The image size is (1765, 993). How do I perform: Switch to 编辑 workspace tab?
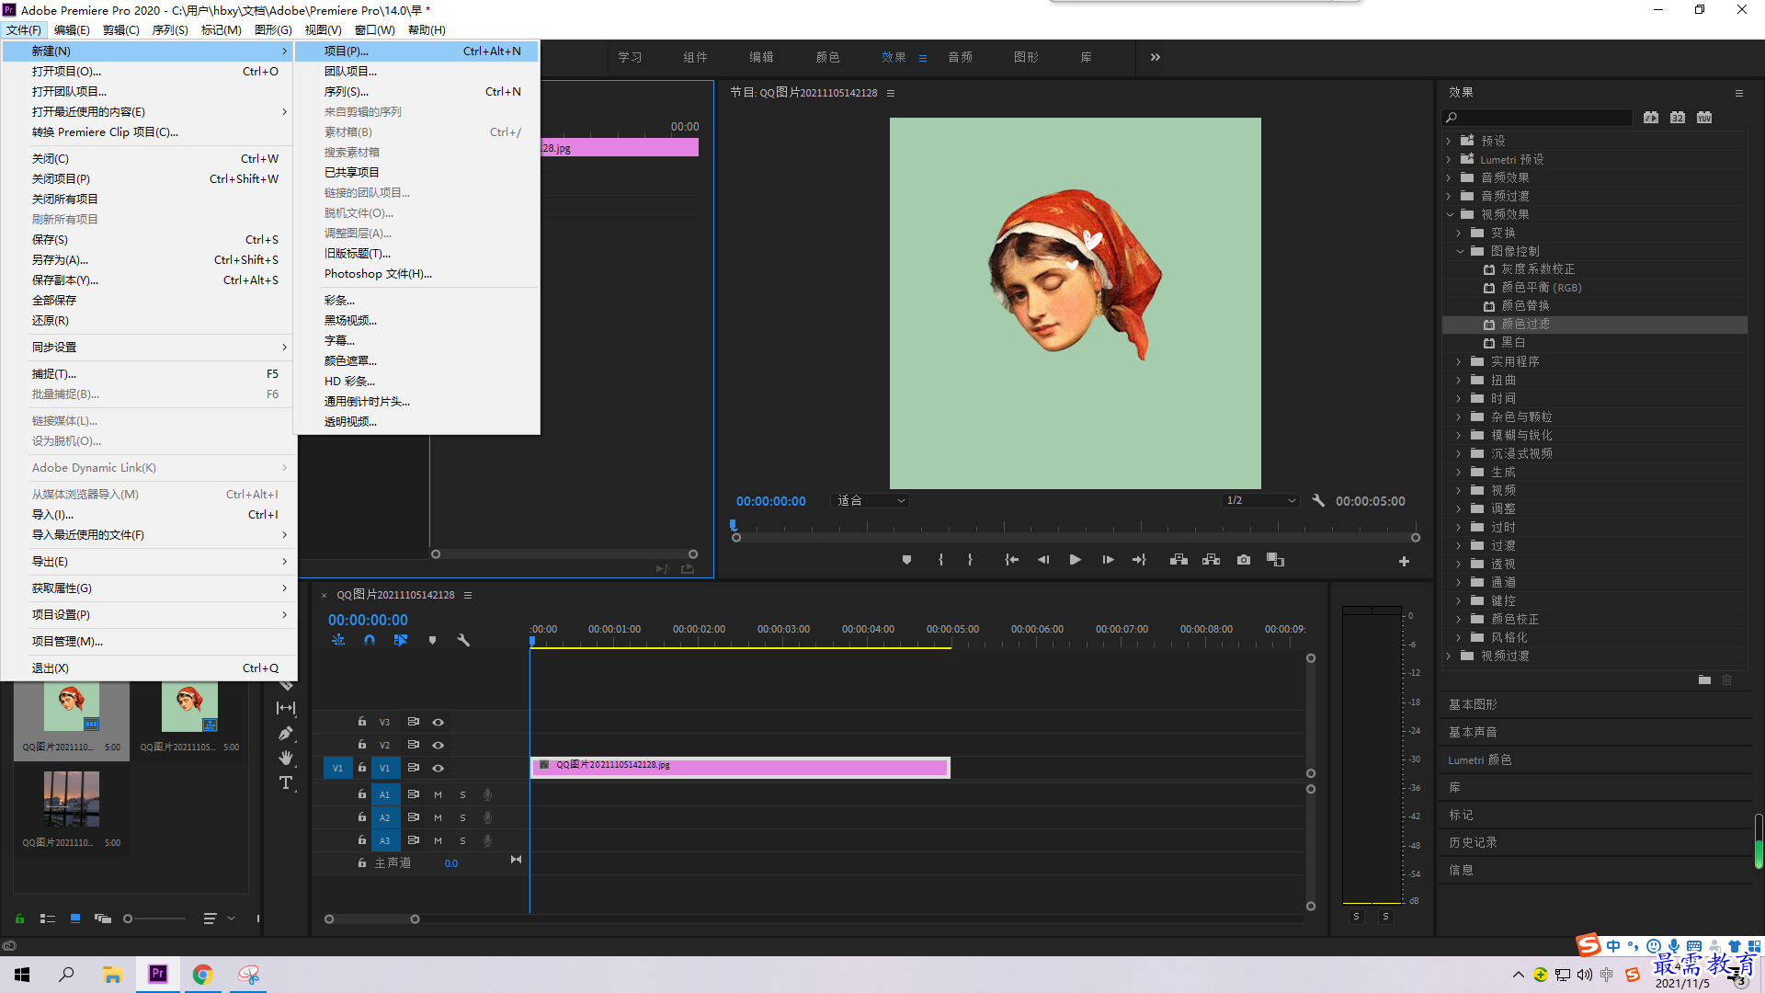[x=761, y=57]
